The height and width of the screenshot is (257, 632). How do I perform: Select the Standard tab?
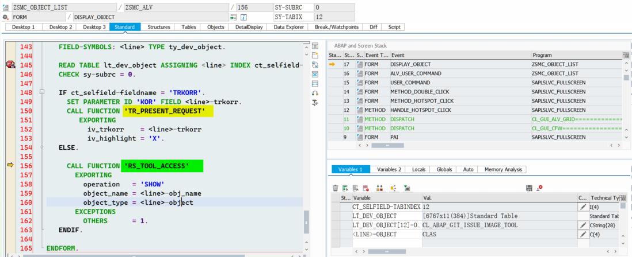pyautogui.click(x=124, y=27)
